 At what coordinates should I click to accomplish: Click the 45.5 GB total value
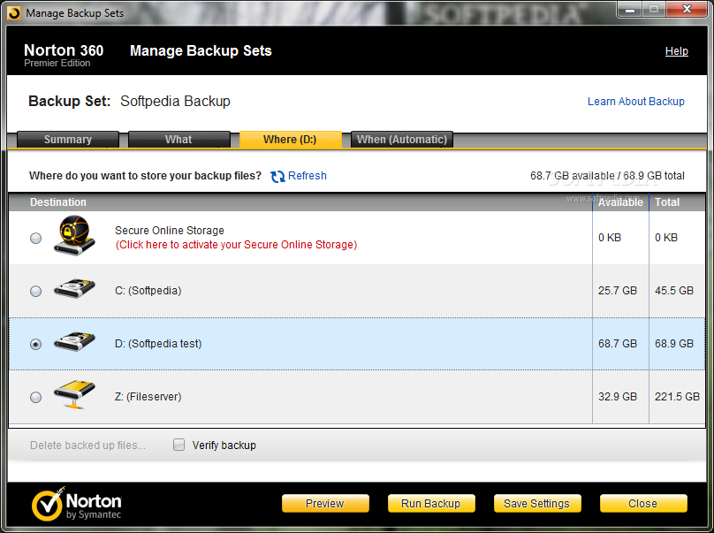[x=674, y=291]
